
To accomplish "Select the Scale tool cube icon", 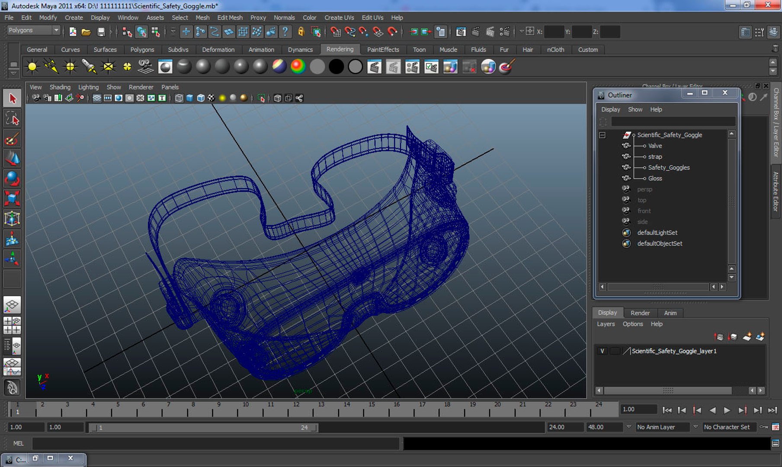I will (12, 198).
